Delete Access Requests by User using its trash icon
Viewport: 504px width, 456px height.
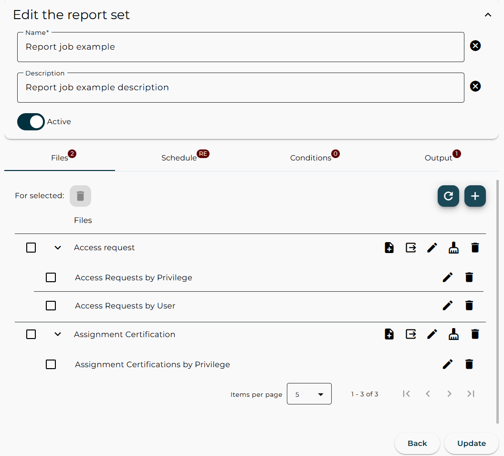tap(469, 305)
